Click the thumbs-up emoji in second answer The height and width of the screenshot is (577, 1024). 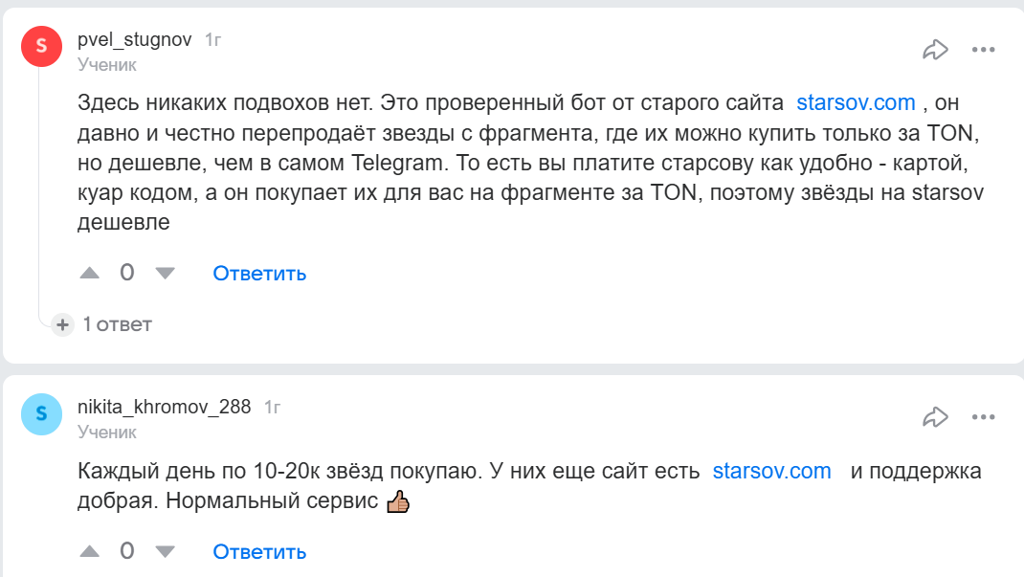397,501
